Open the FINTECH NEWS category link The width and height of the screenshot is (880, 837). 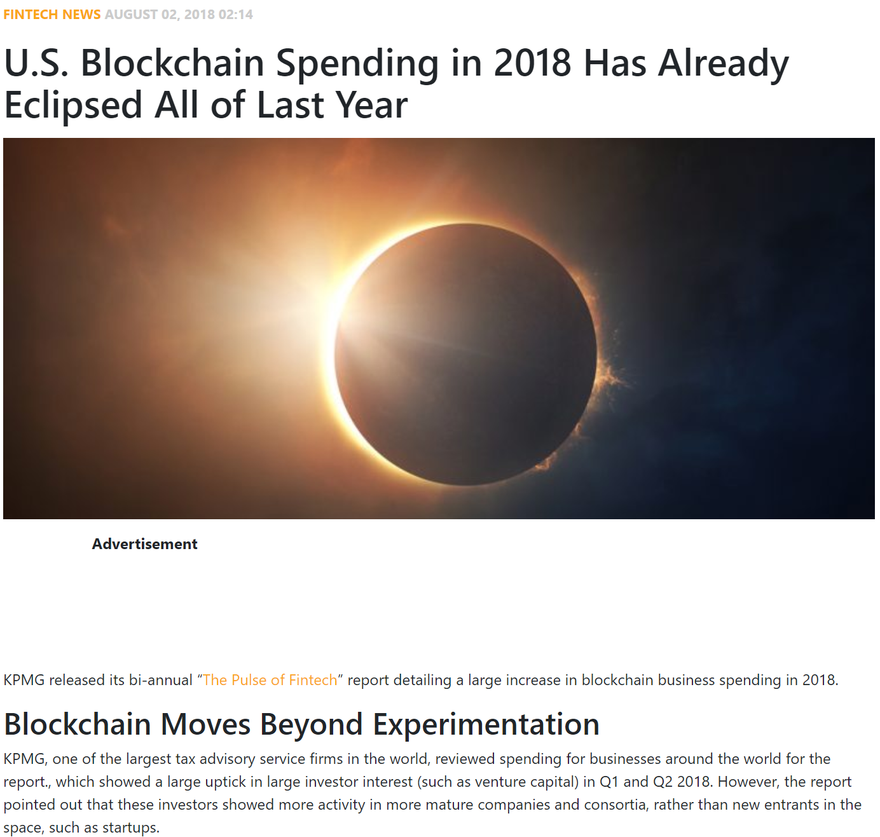(52, 15)
